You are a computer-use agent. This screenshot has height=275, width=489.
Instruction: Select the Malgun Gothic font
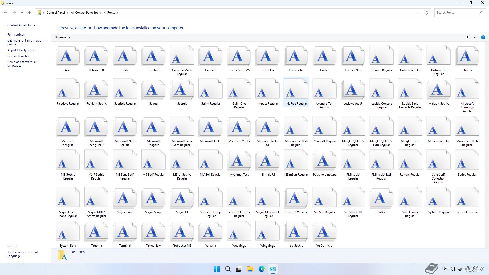coord(439,92)
